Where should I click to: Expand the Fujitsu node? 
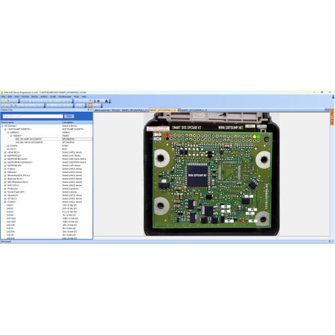pos(5,169)
